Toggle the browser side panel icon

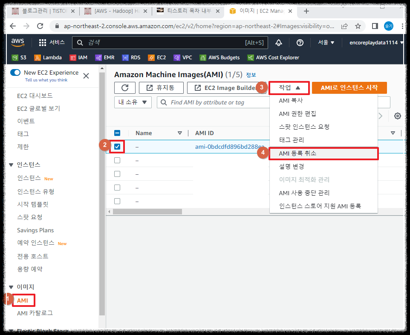(x=375, y=26)
